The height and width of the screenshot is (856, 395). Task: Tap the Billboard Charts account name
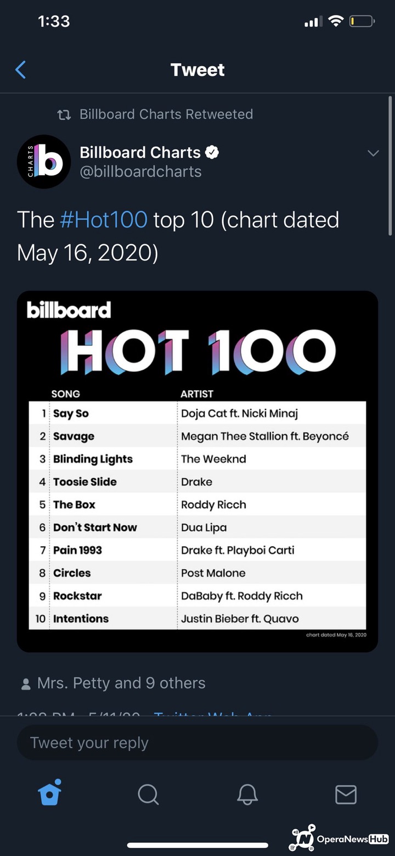(x=140, y=152)
